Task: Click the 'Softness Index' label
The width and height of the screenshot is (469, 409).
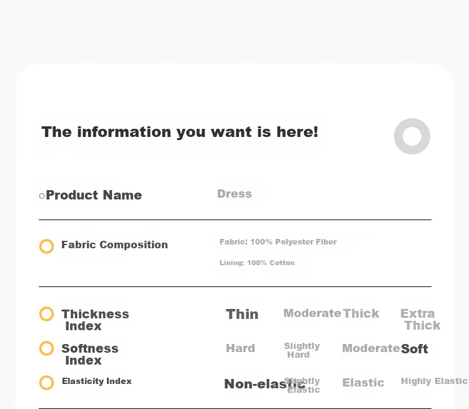Action: pyautogui.click(x=90, y=354)
